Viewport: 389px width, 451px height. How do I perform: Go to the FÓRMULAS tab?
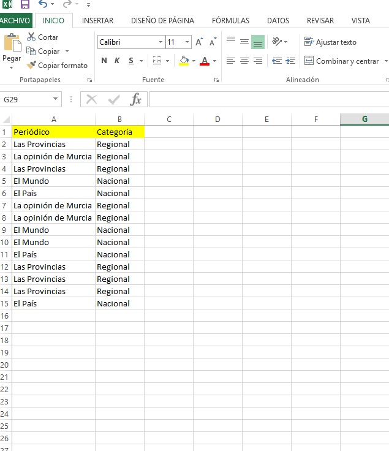pos(230,21)
